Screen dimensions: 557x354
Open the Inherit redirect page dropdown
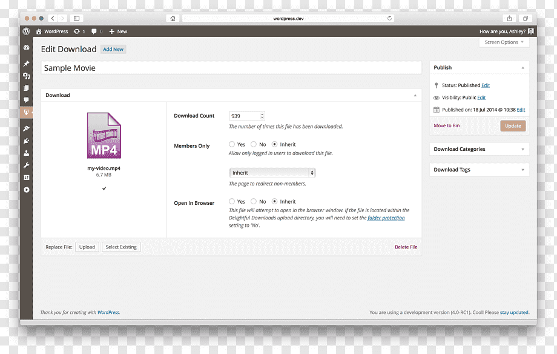[x=272, y=173]
